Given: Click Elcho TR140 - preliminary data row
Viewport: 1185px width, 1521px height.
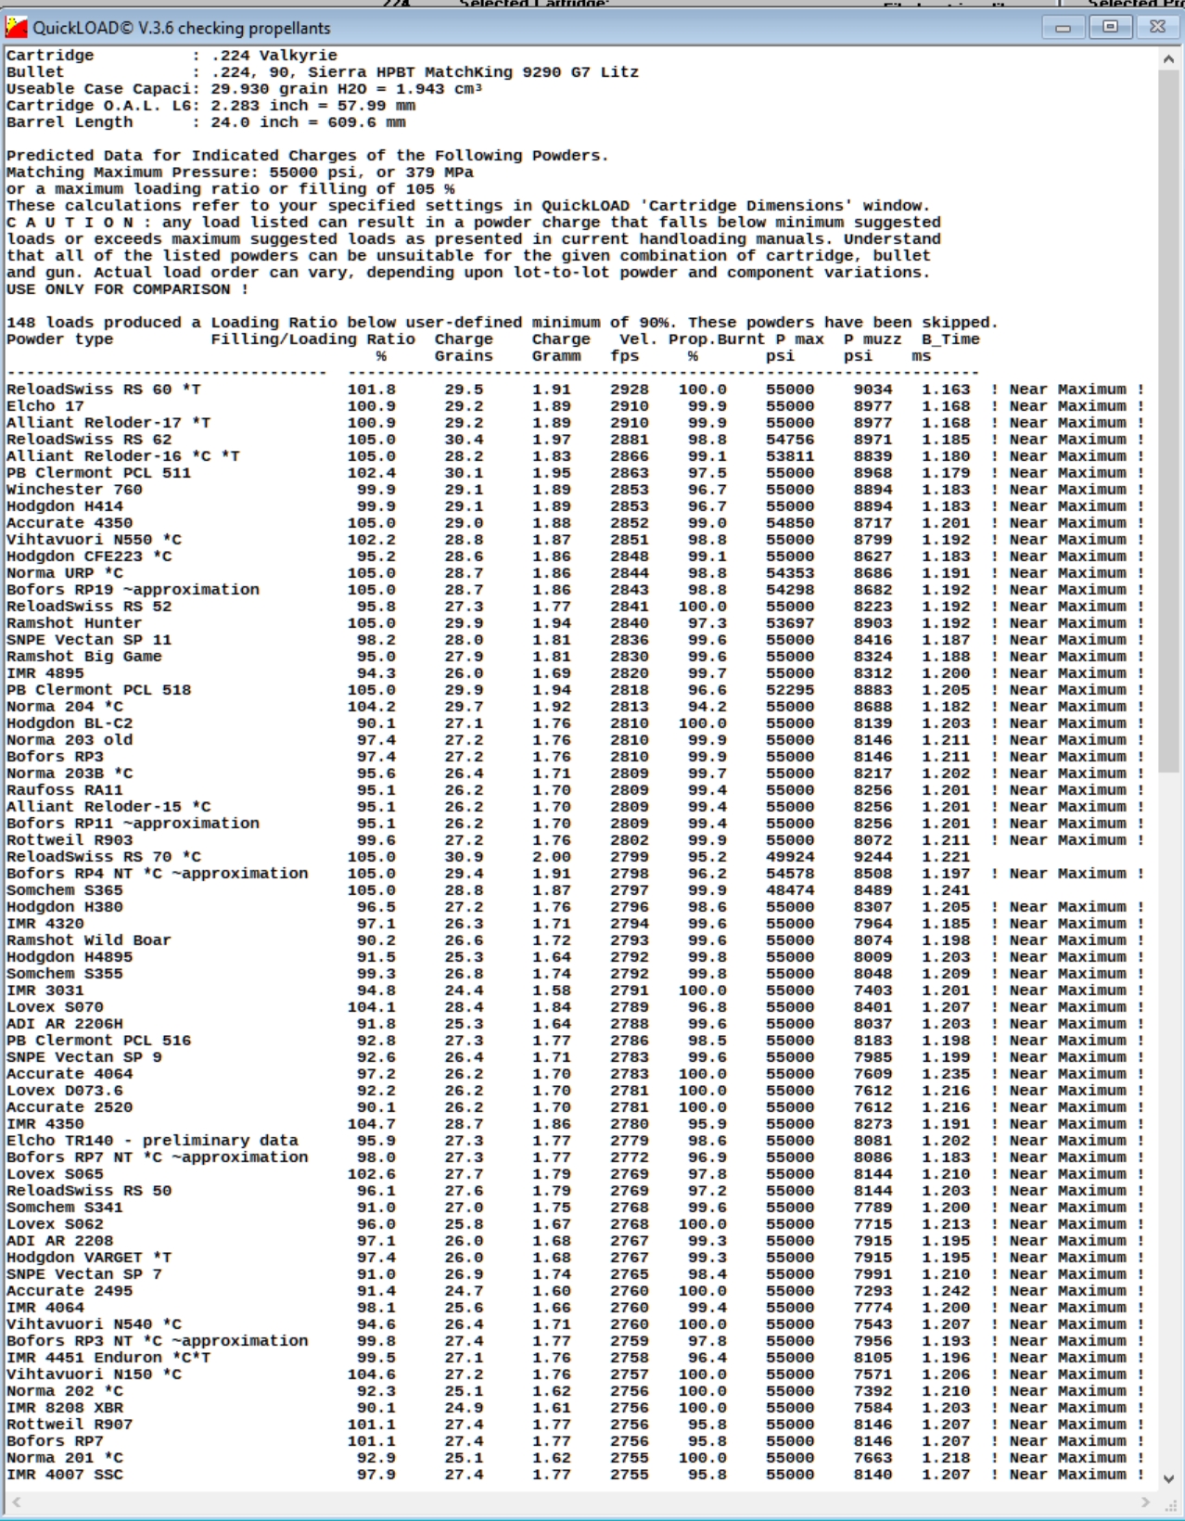Looking at the screenshot, I should [x=575, y=1141].
